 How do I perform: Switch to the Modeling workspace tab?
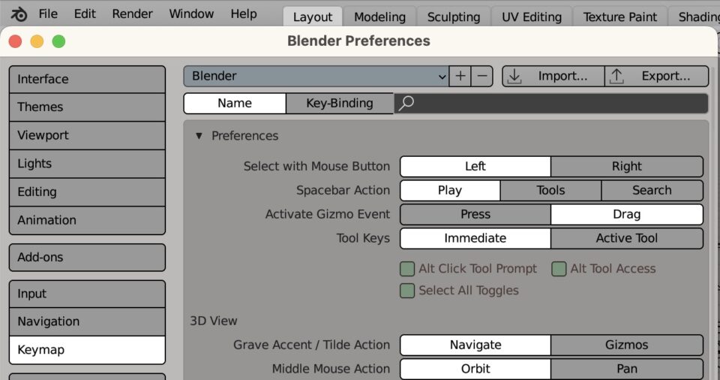pos(379,17)
